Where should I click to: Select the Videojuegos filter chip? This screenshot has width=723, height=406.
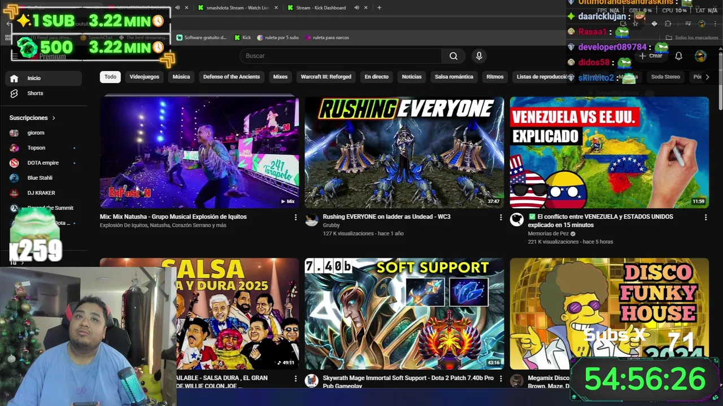pos(144,77)
